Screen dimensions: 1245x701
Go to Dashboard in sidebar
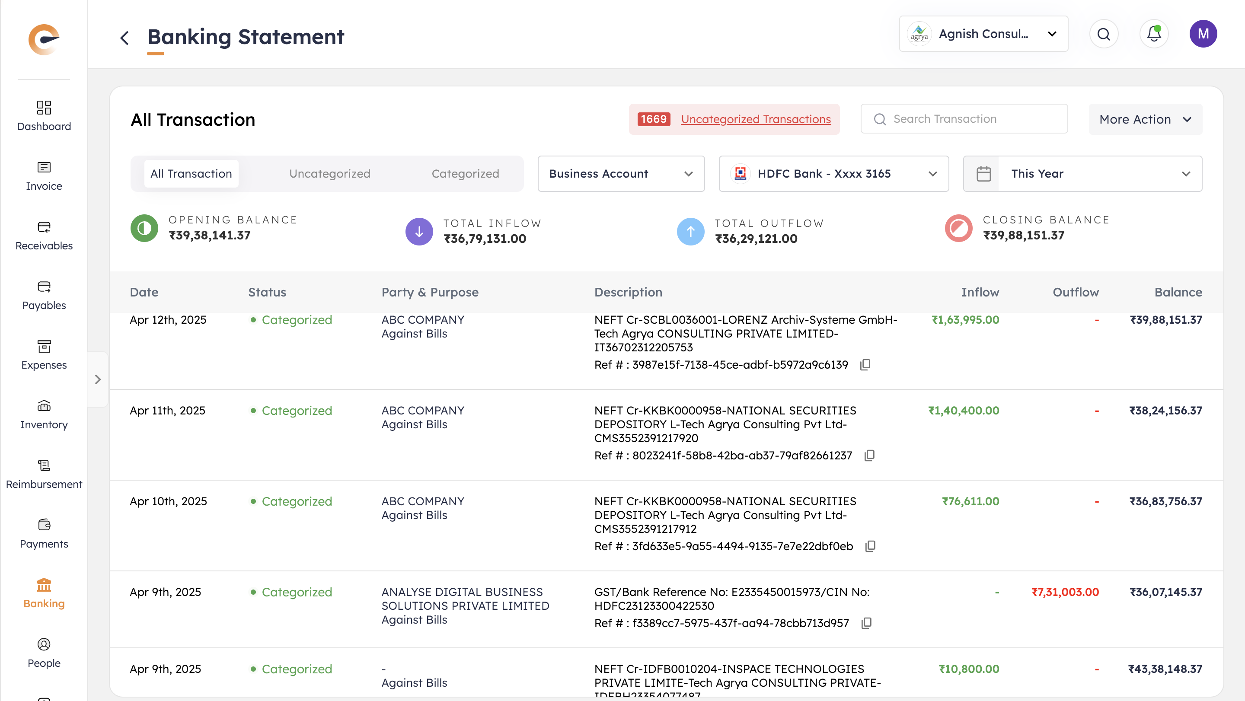click(x=44, y=116)
